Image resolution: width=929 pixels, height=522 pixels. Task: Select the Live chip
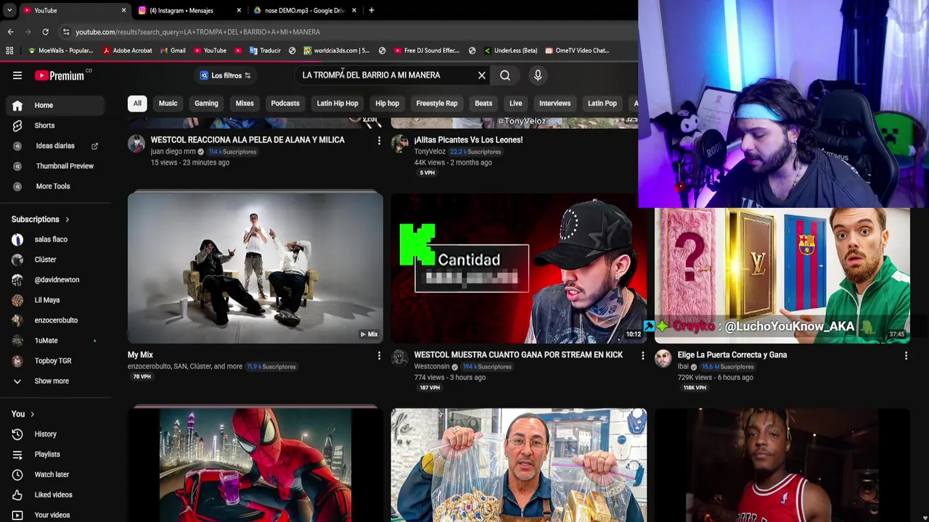tap(515, 103)
